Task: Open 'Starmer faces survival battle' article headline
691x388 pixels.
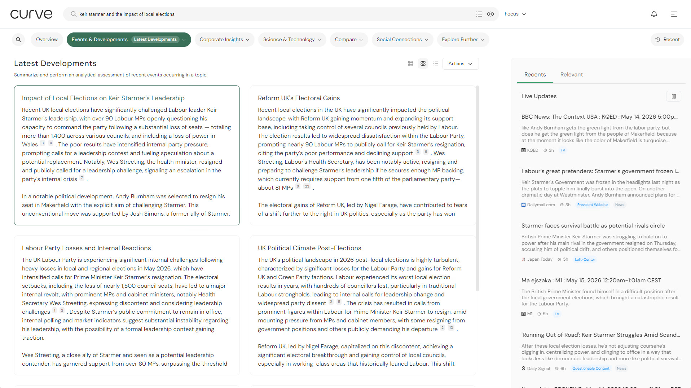Action: tap(593, 226)
